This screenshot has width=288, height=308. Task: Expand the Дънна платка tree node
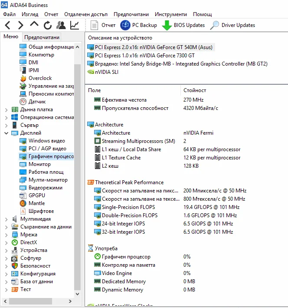[6, 110]
